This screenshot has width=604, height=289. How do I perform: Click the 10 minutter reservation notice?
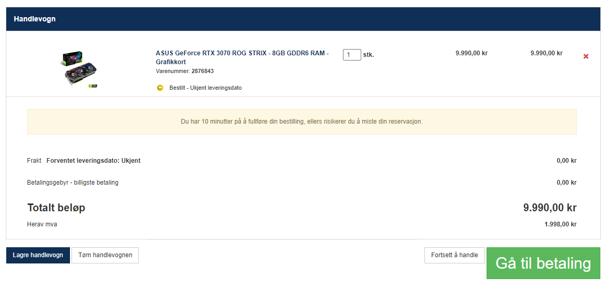[x=302, y=122]
